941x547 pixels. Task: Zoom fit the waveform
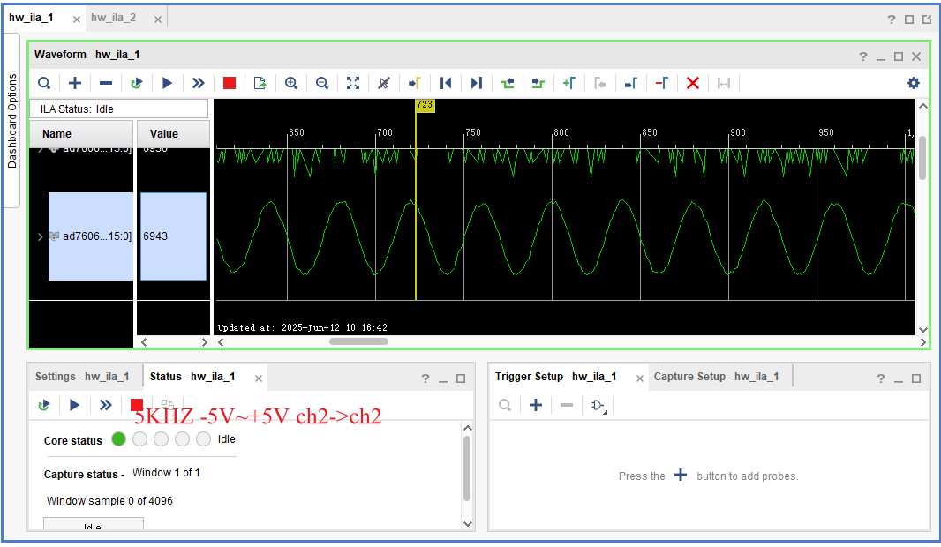(353, 83)
